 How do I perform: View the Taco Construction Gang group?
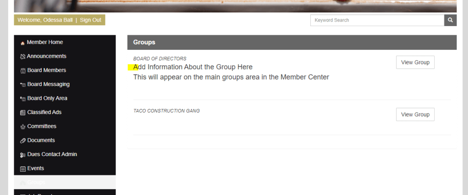tap(415, 114)
